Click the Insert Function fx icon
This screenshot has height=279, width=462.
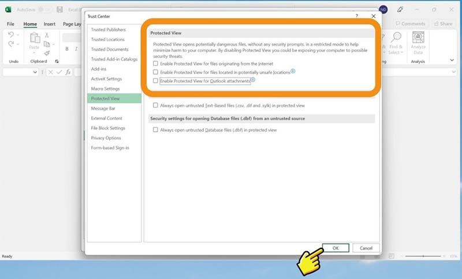click(68, 72)
